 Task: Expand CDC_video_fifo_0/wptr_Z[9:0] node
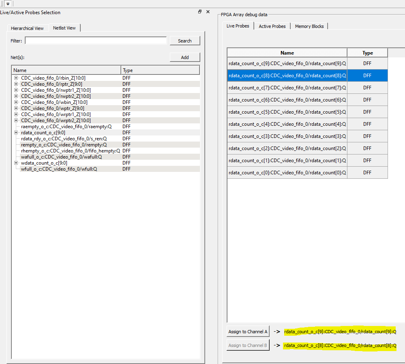(x=16, y=108)
